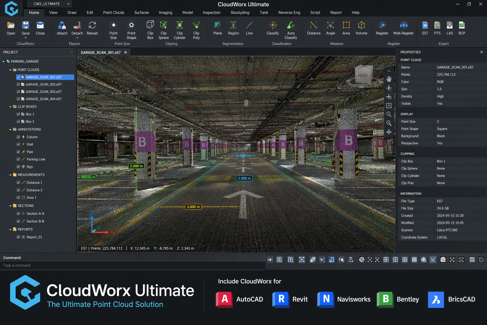
Task: Launch Multi-Register
Action: pyautogui.click(x=404, y=28)
